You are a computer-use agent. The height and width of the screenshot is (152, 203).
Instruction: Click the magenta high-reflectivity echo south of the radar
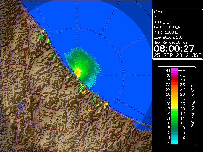(89, 110)
